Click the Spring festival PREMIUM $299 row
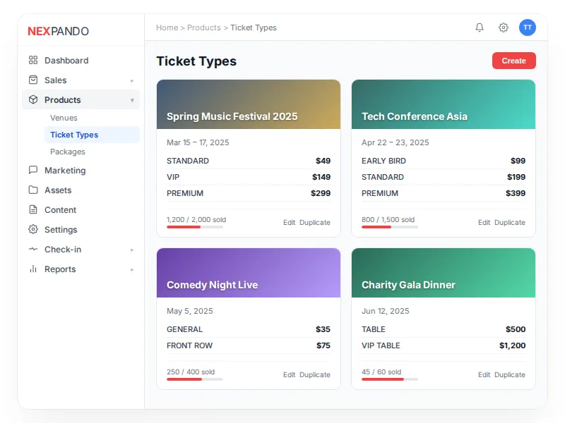Screen dimensions: 565x423 (249, 193)
